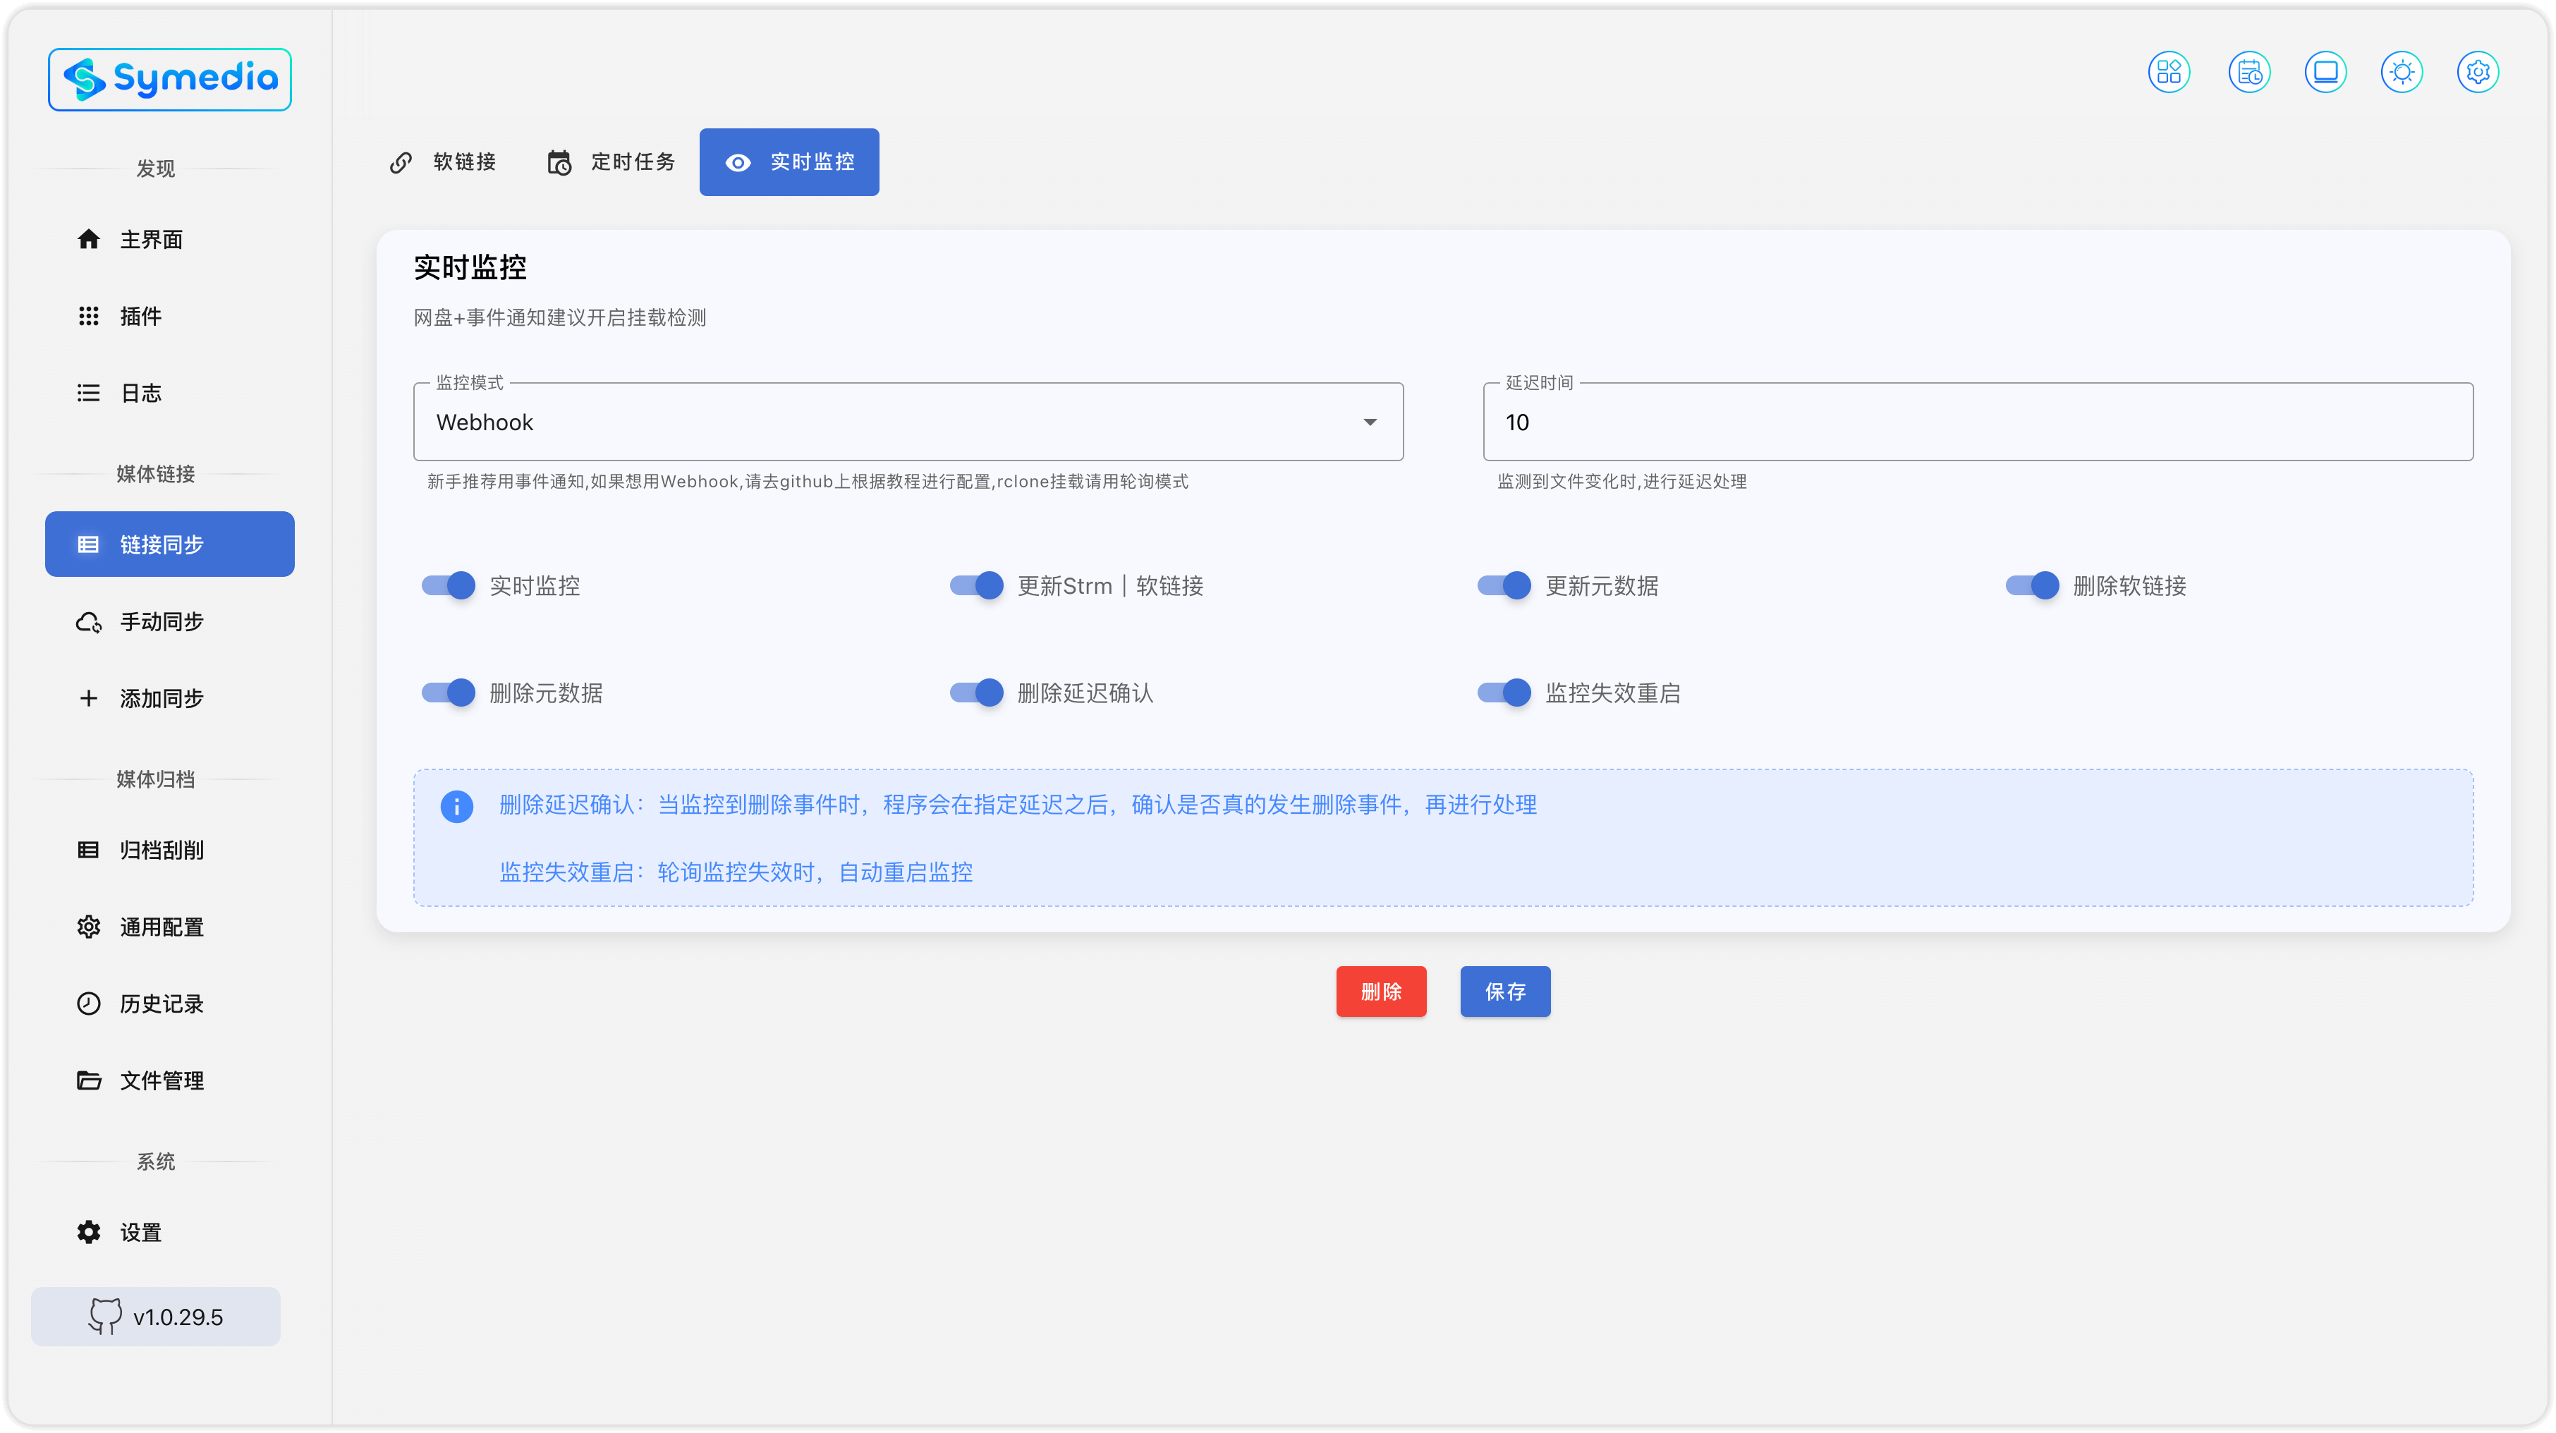Toggle the sun theme icon
Image resolution: width=2556 pixels, height=1433 pixels.
tap(2402, 73)
